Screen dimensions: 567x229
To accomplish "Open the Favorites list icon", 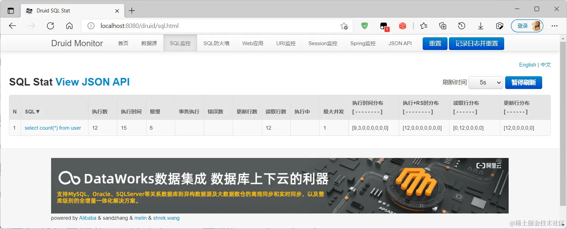I will pos(424,26).
